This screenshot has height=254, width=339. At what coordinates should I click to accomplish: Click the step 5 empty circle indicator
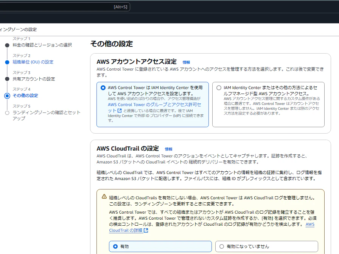(x=7, y=113)
